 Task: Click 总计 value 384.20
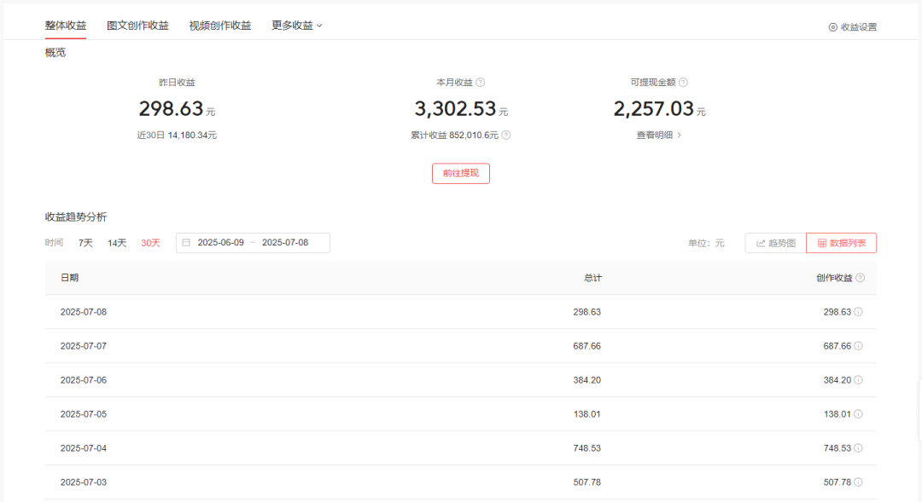586,380
